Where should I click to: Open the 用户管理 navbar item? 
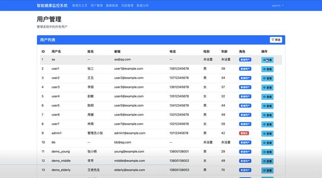(97, 6)
